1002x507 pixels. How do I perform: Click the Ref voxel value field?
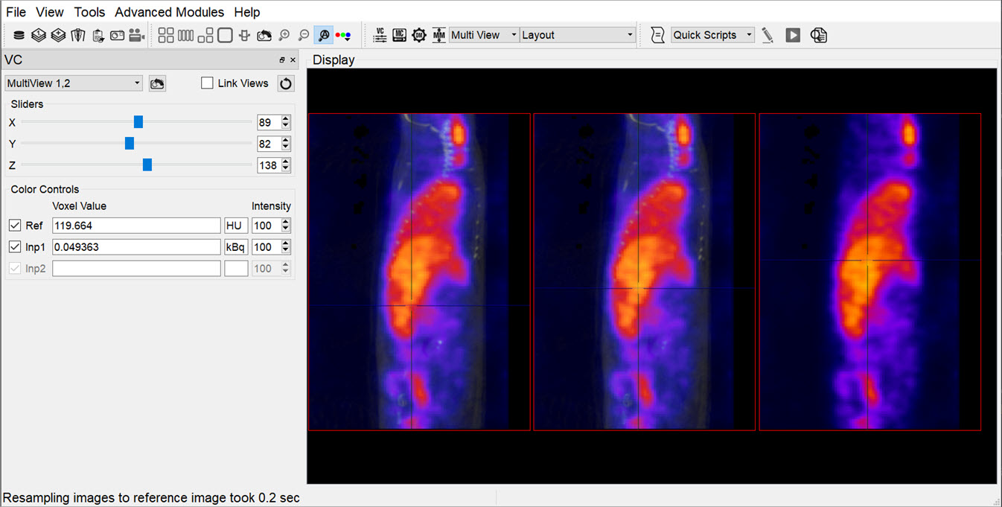point(136,226)
